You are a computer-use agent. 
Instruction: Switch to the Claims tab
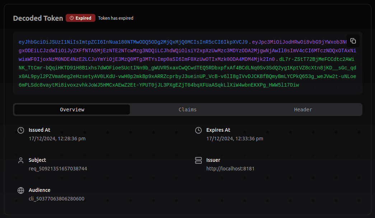[x=187, y=109]
